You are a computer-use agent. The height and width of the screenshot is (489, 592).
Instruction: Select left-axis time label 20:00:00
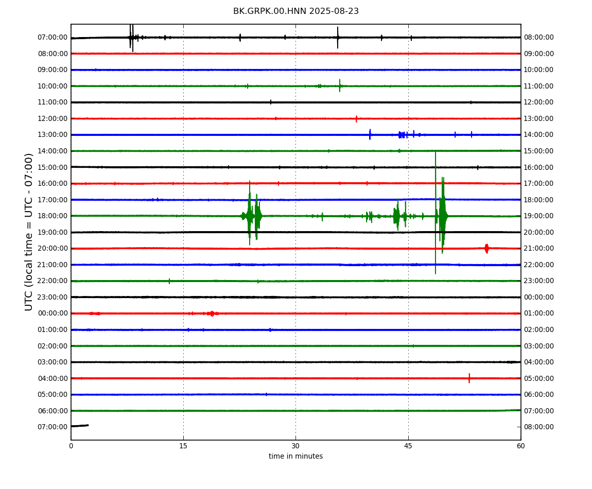point(53,249)
